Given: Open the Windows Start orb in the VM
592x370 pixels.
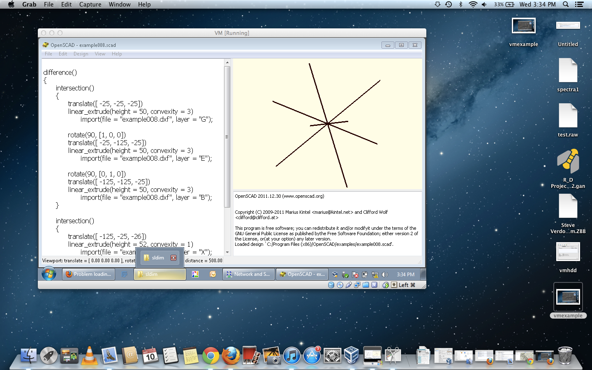Looking at the screenshot, I should click(49, 273).
